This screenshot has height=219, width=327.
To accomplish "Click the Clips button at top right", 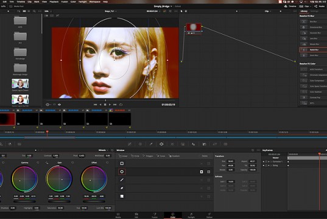I will coord(304,7).
